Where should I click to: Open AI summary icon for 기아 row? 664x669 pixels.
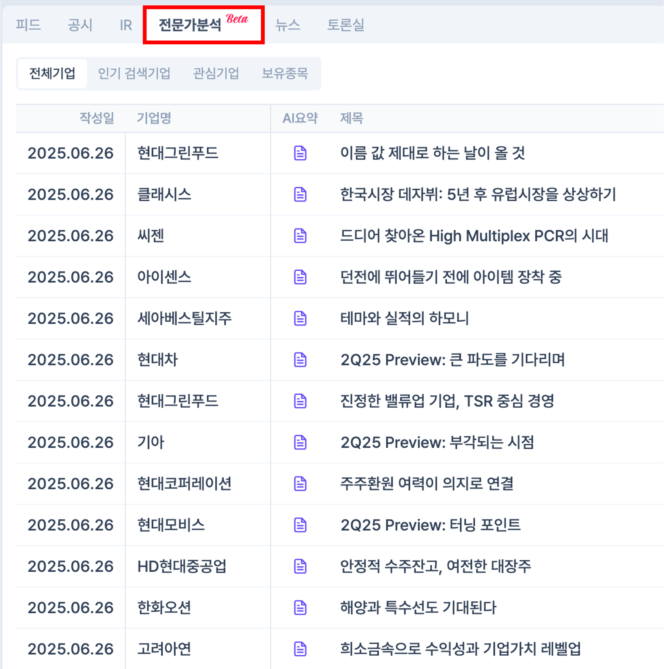300,442
